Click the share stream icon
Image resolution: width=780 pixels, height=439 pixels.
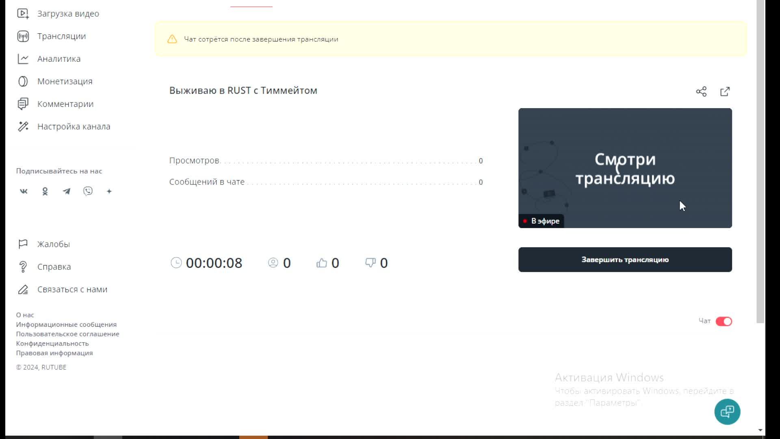[x=701, y=91]
